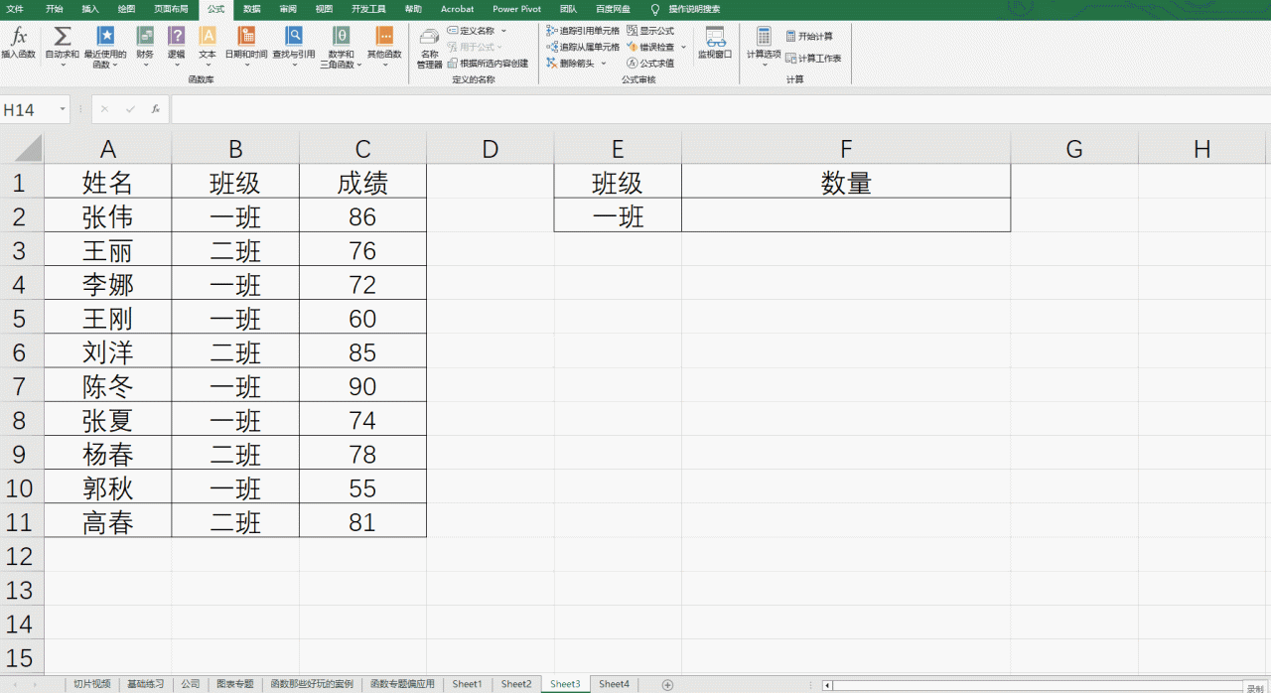Image resolution: width=1271 pixels, height=693 pixels.
Task: Open the Power Pivot ribbon tab
Action: [x=516, y=9]
